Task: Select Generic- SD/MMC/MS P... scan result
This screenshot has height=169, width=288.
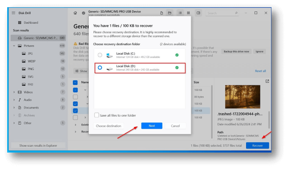Action: pos(38,38)
